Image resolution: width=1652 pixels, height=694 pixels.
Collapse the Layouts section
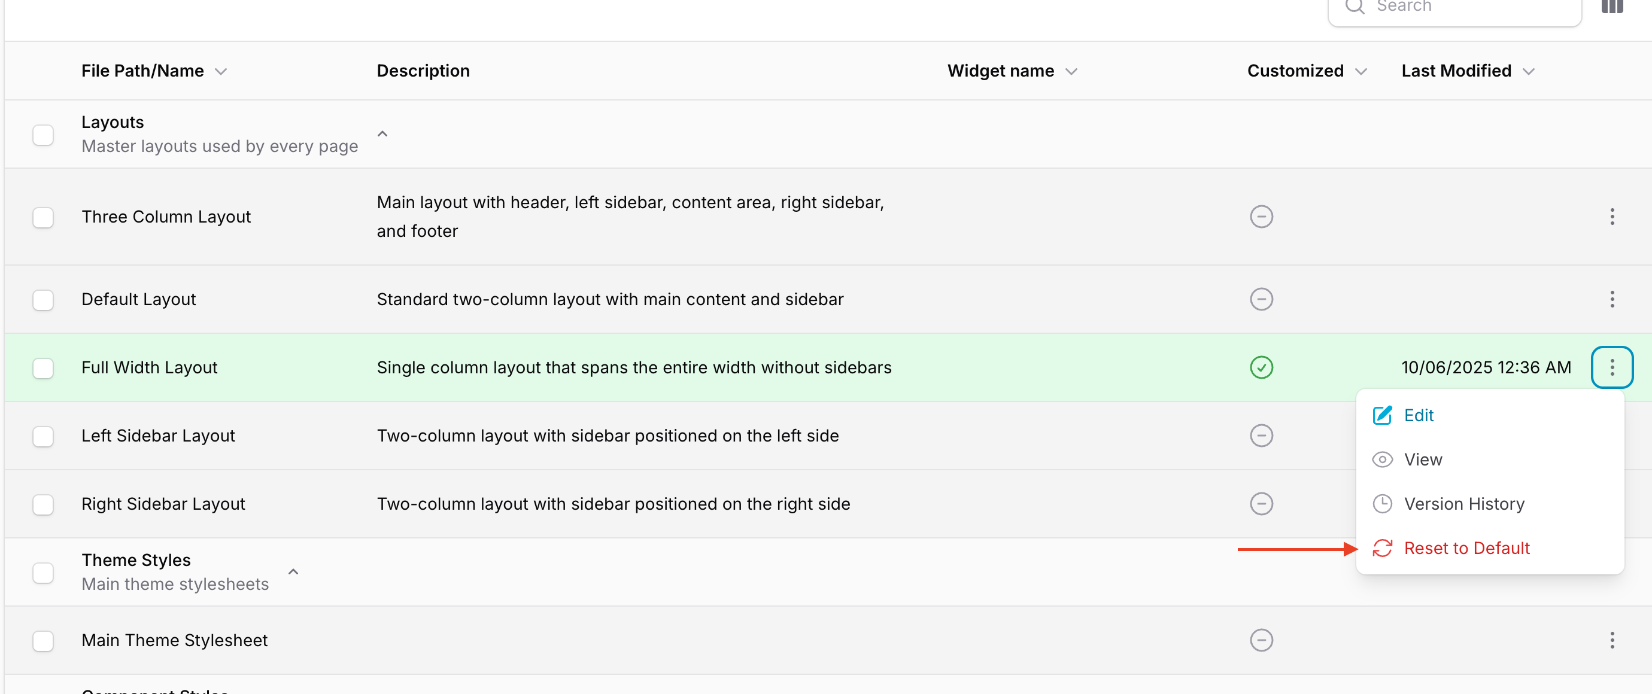[x=383, y=133]
